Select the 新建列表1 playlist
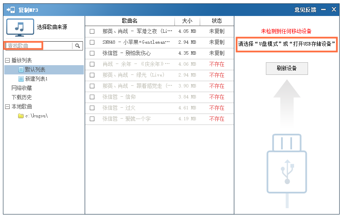 pyautogui.click(x=36, y=79)
